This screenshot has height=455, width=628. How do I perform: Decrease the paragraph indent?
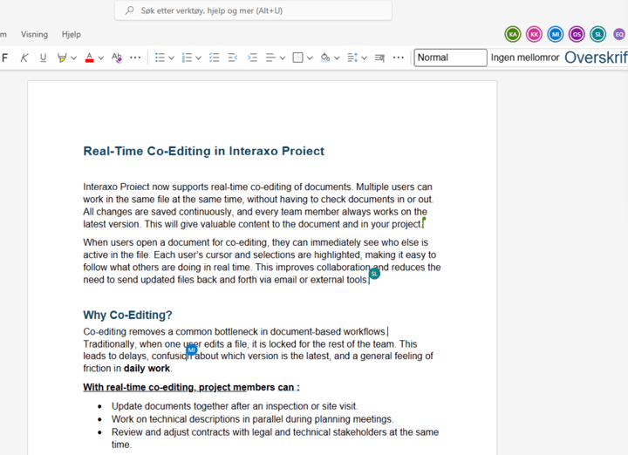[233, 58]
